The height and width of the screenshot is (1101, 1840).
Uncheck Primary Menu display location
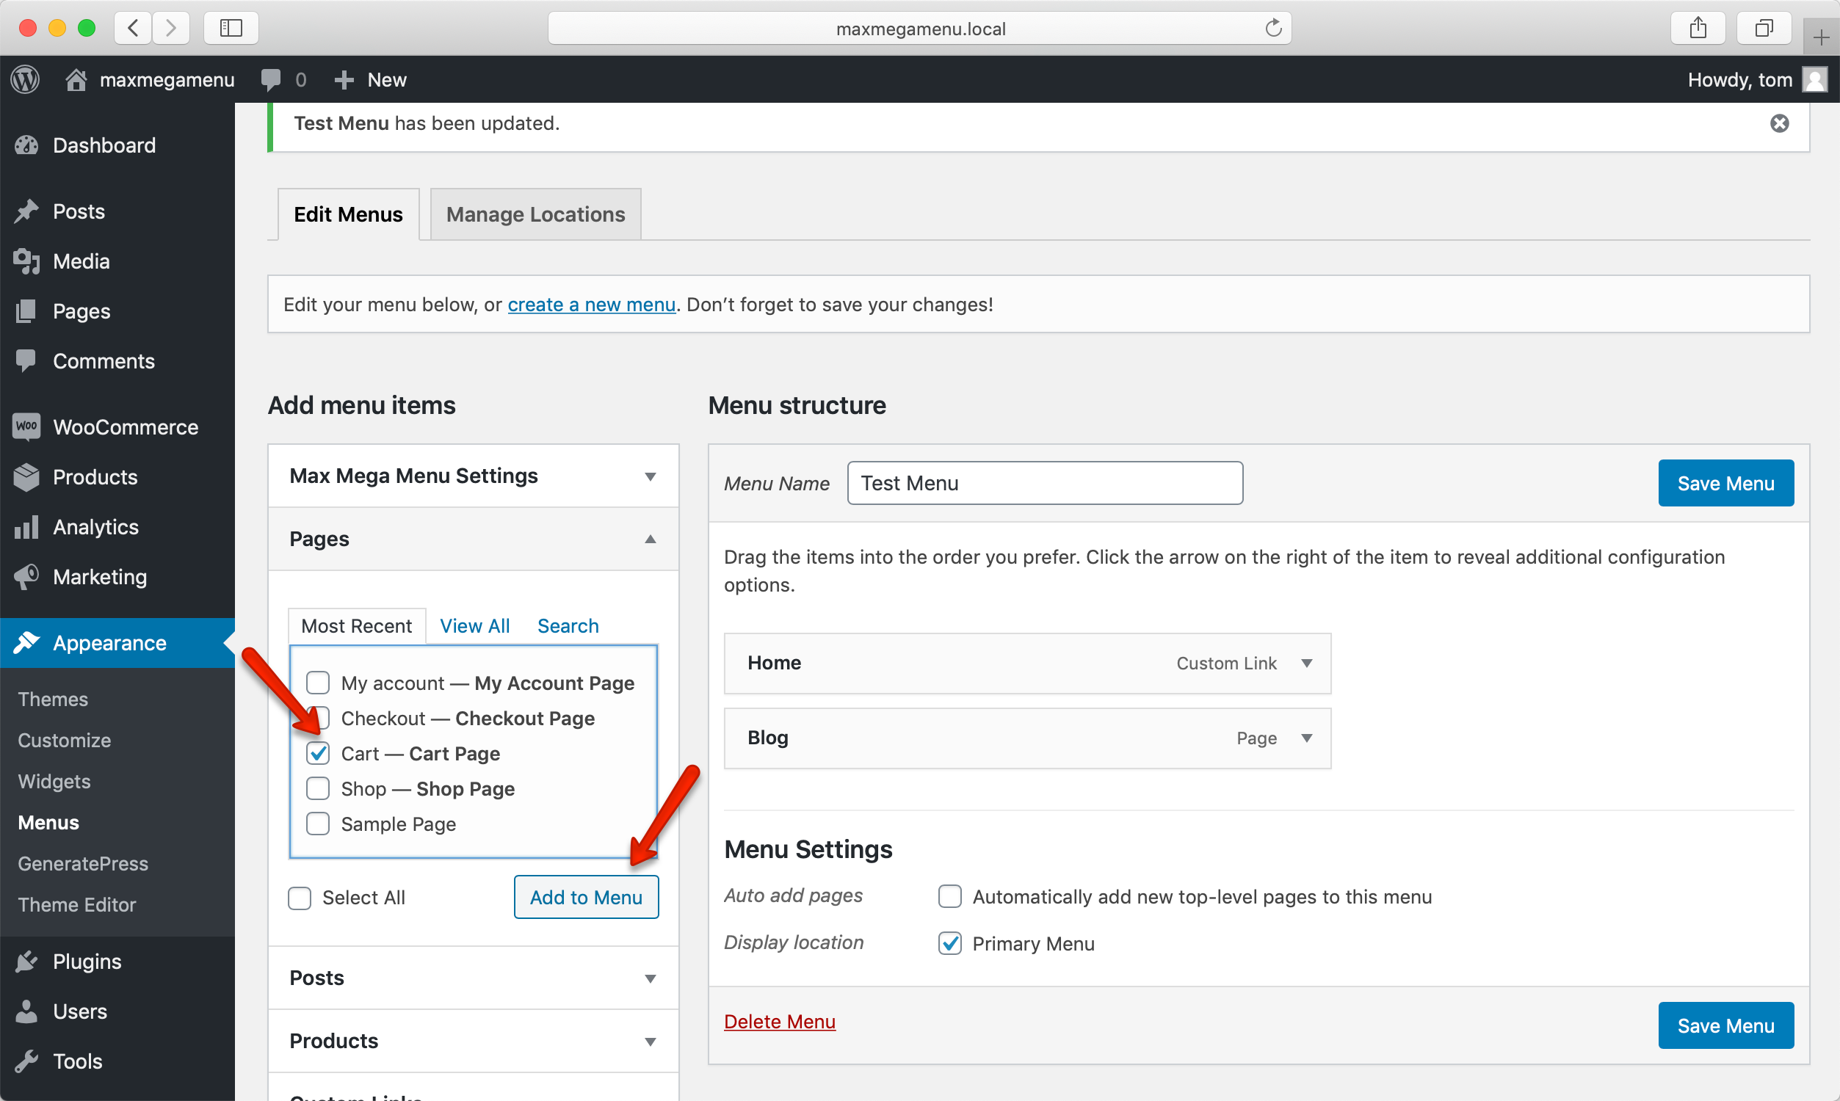(949, 944)
